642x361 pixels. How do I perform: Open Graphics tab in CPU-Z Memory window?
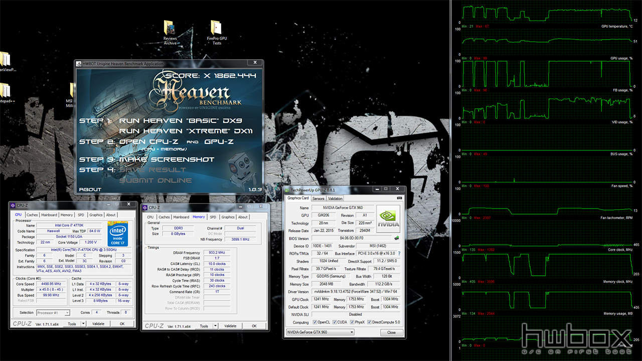click(x=228, y=217)
